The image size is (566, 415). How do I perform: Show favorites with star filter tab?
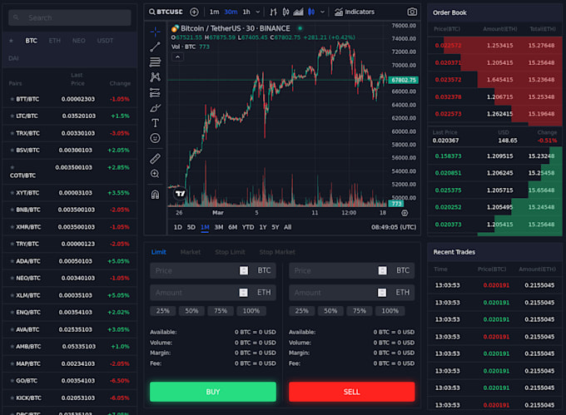pyautogui.click(x=11, y=41)
